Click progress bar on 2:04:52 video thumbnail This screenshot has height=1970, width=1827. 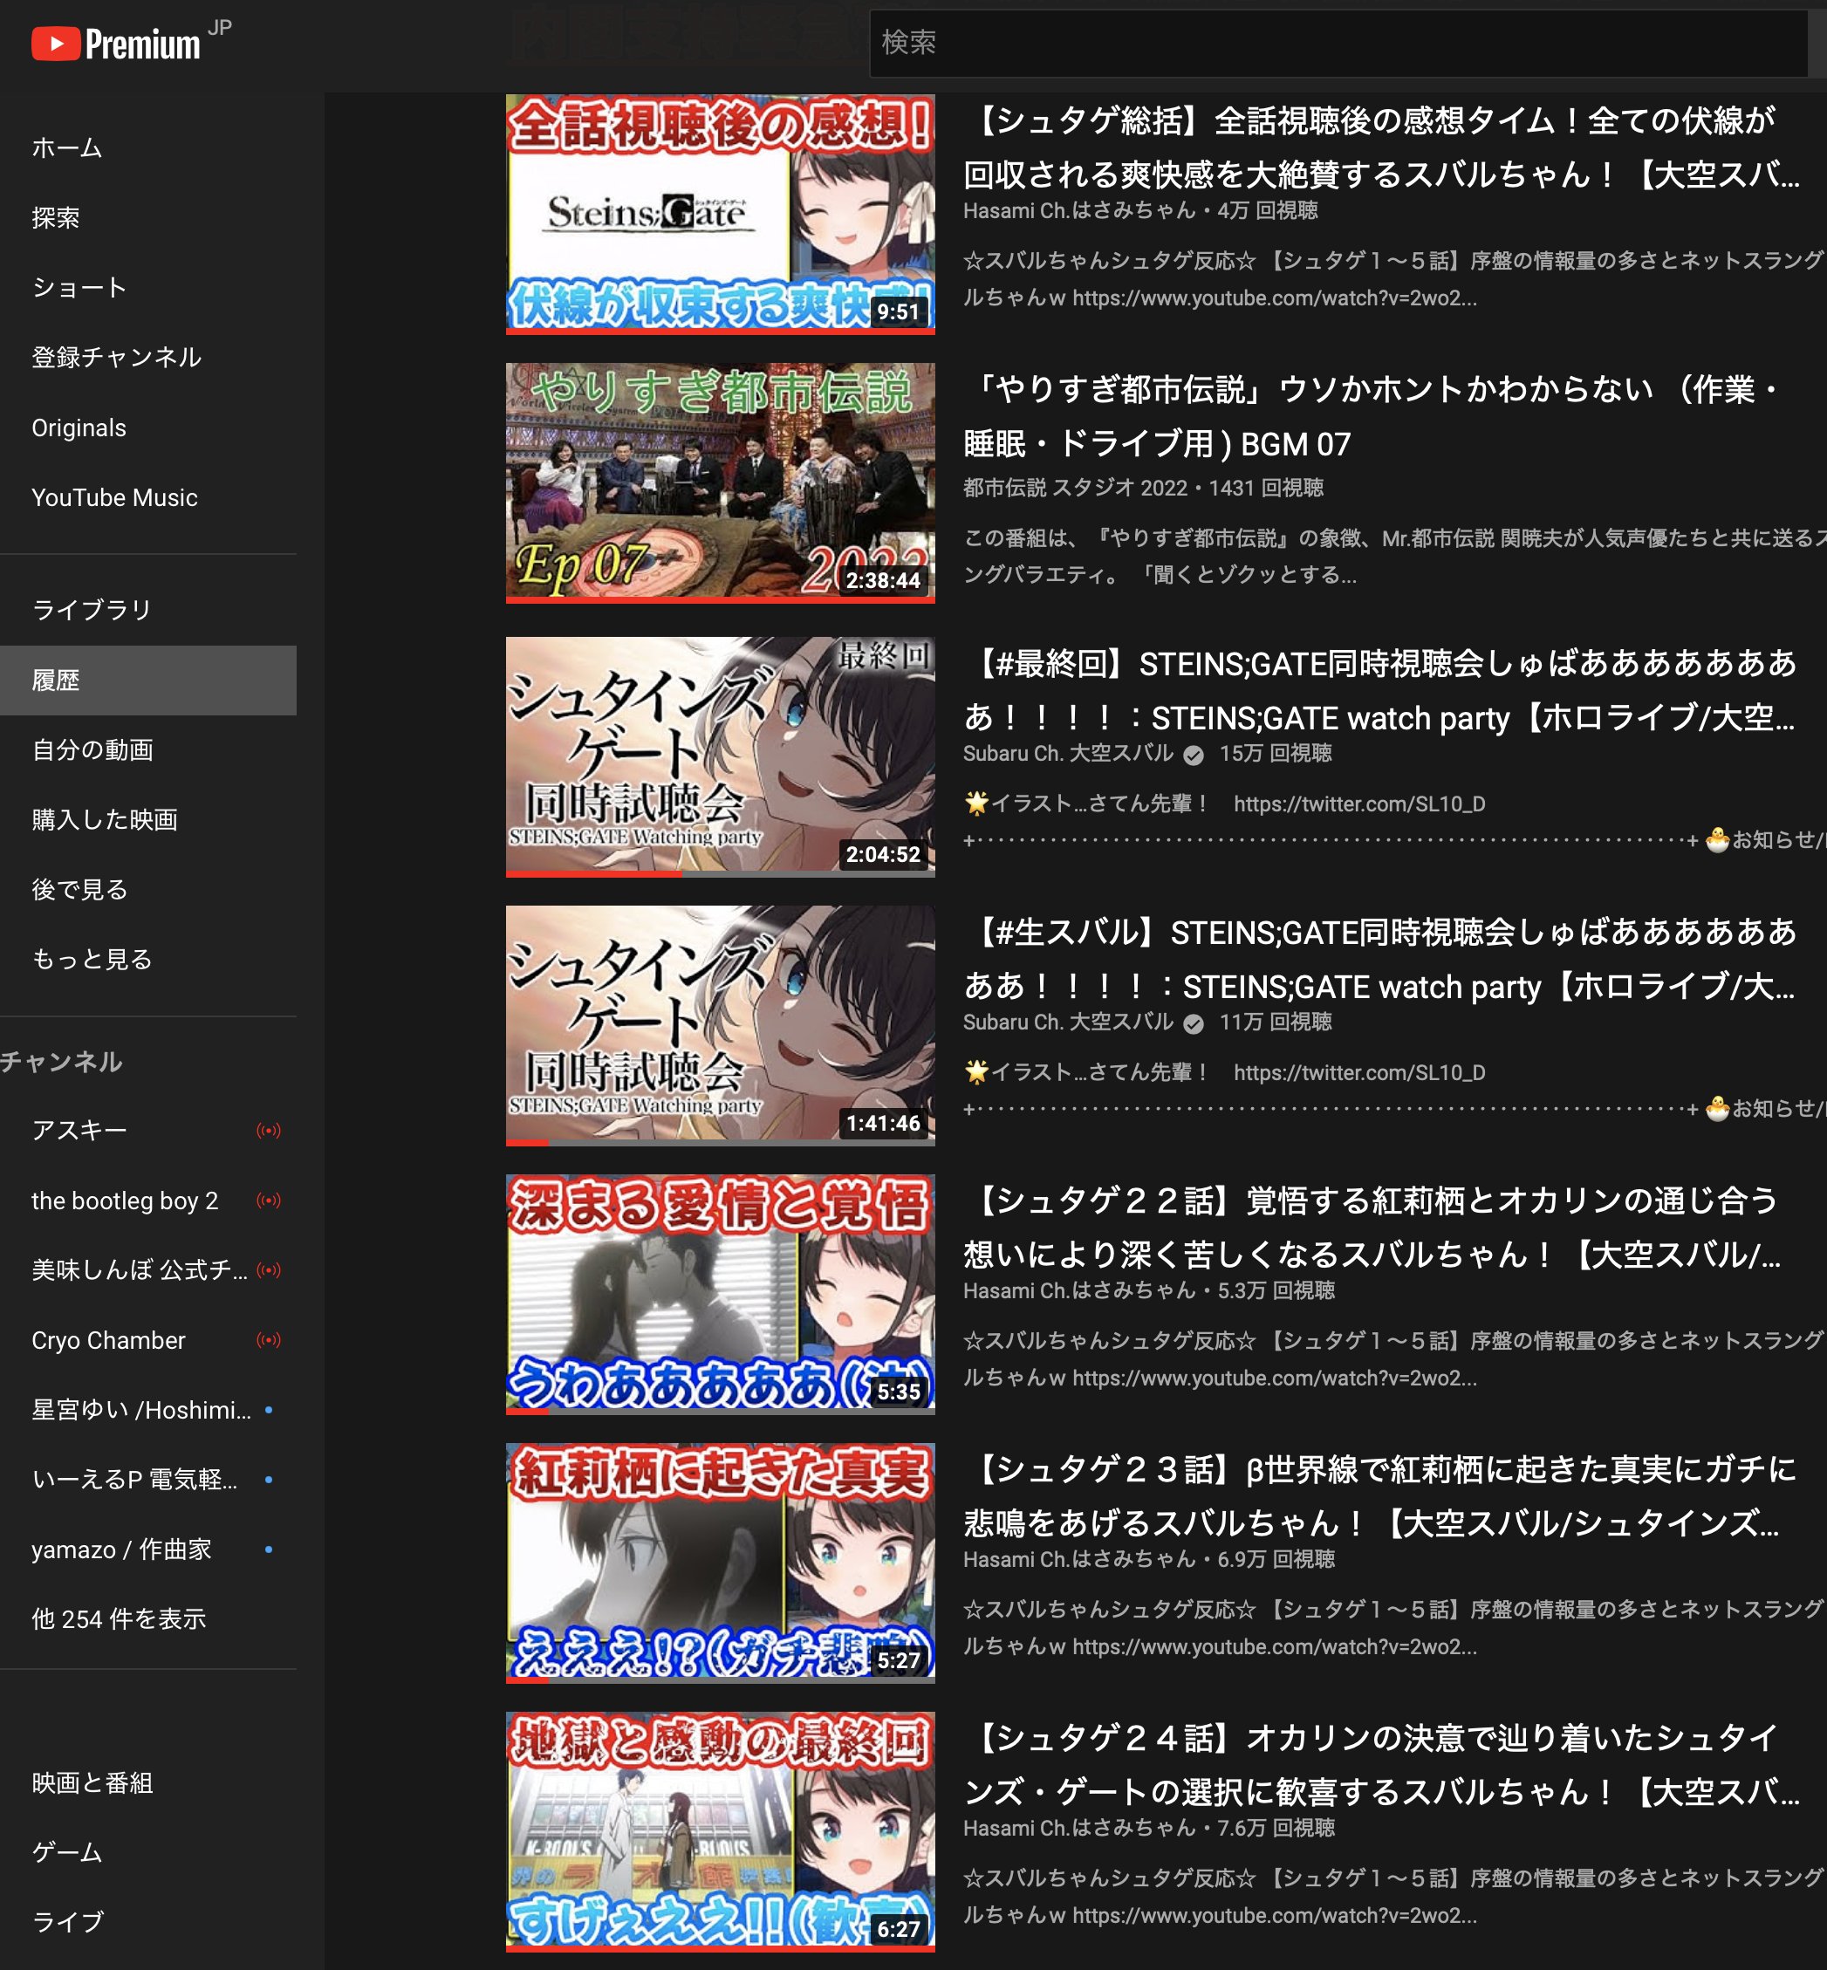[720, 872]
